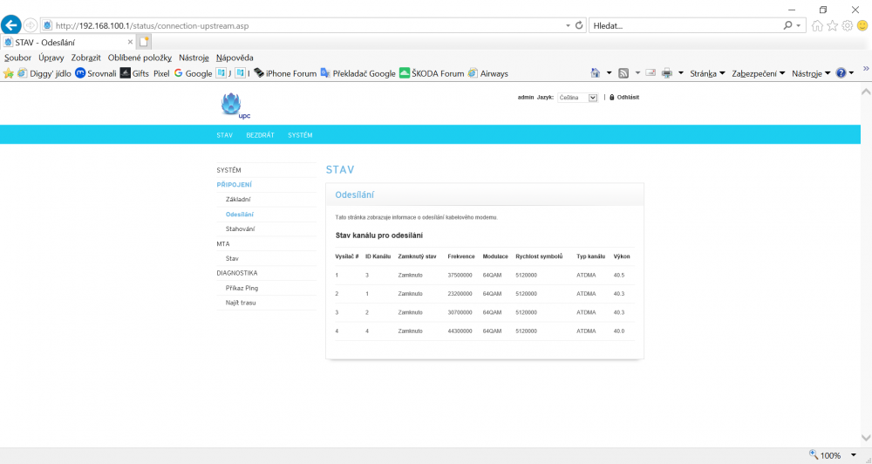
Task: Click the read mail envelope icon
Action: (651, 73)
